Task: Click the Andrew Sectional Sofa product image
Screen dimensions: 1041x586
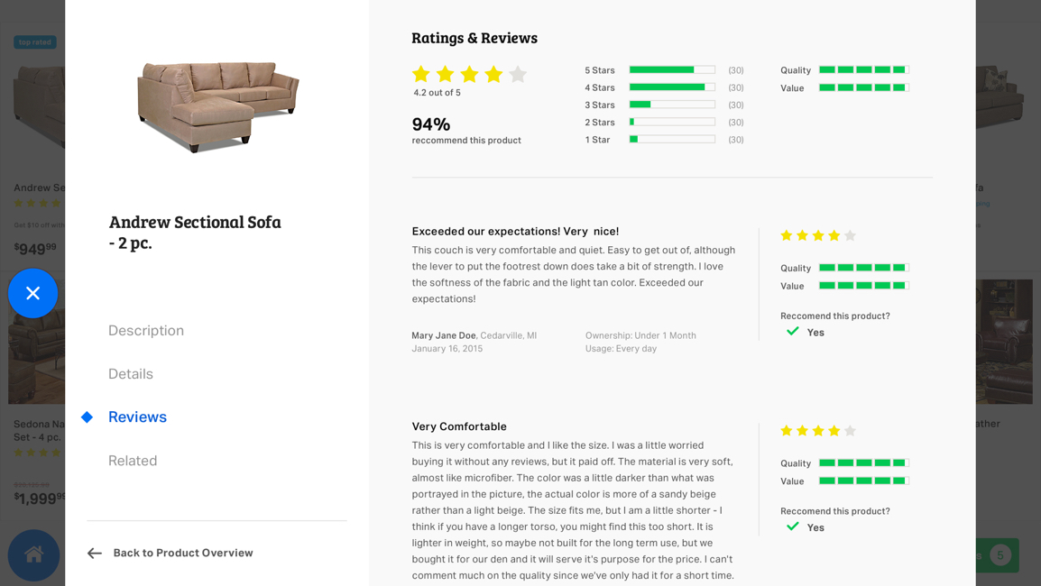Action: point(217,105)
